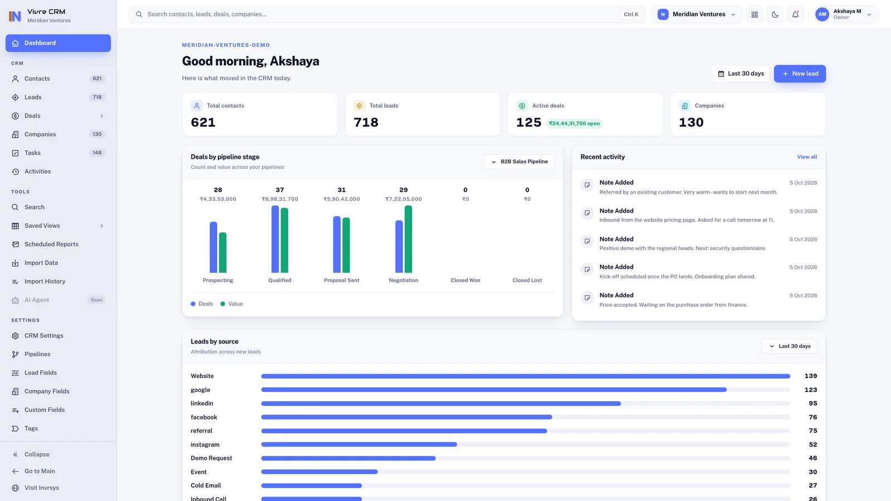Open Search in the Tools section
Viewport: 891px width, 501px height.
58,207
